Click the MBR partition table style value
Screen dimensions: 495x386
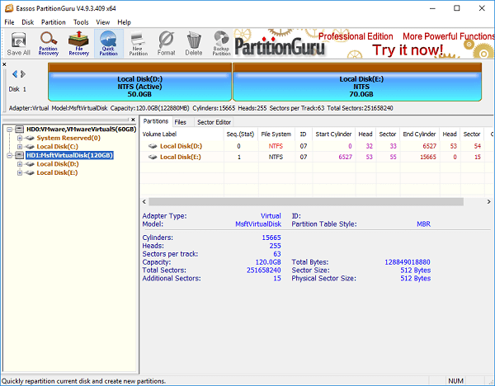[x=423, y=224]
